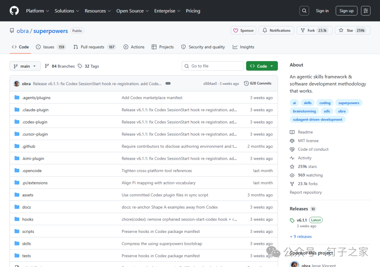This screenshot has width=380, height=267.
Task: Expand the Open Source menu
Action: [x=133, y=11]
